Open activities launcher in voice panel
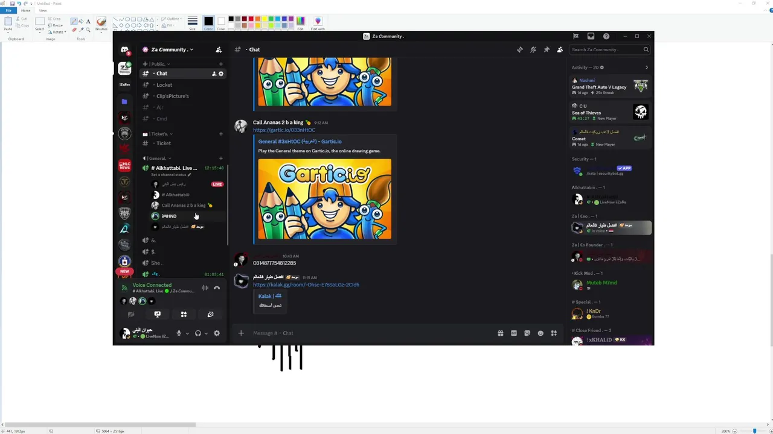Image resolution: width=773 pixels, height=434 pixels. coord(184,314)
